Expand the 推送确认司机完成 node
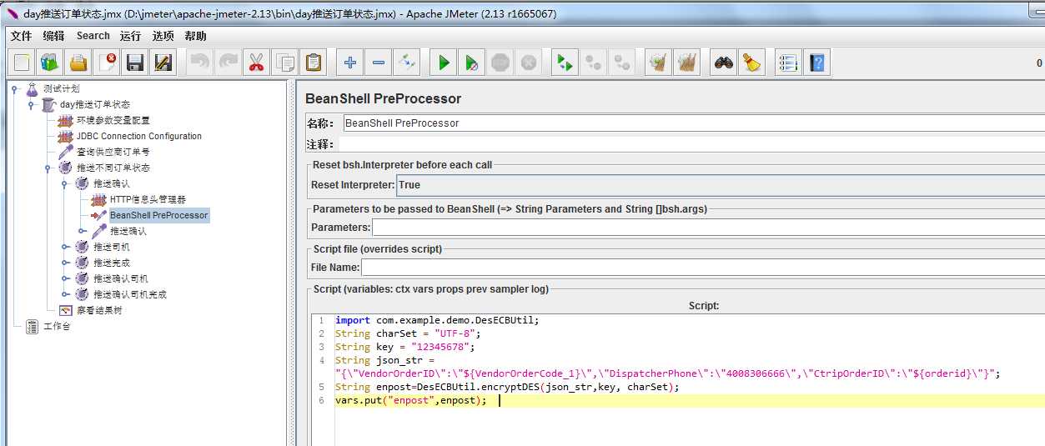This screenshot has width=1045, height=446. (65, 294)
